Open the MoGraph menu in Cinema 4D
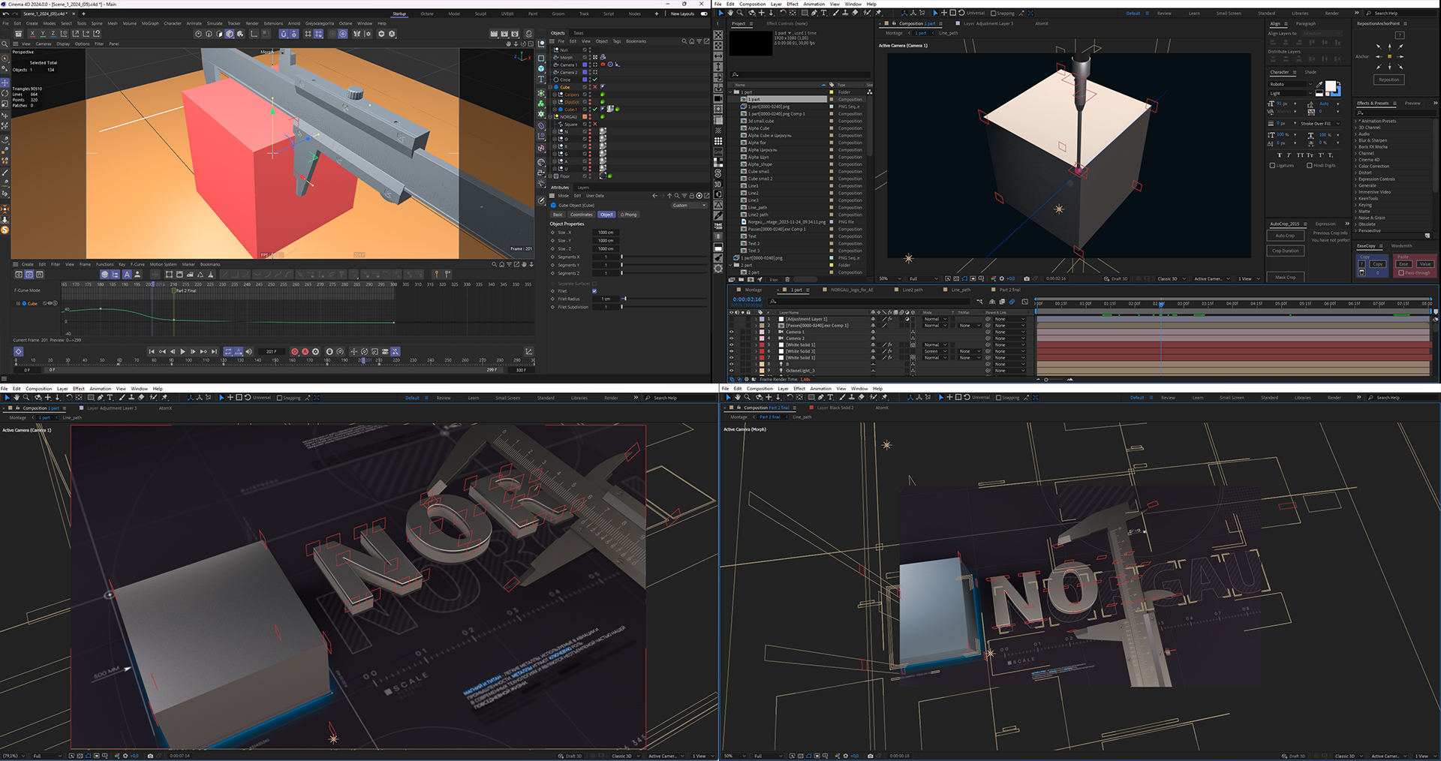This screenshot has width=1441, height=761. coord(150,23)
